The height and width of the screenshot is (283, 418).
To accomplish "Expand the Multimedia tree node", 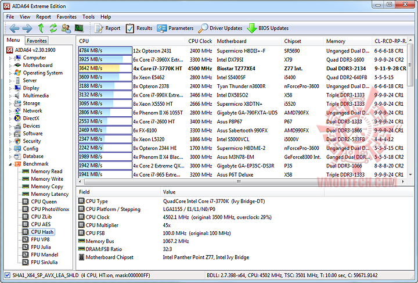I will click(x=10, y=96).
